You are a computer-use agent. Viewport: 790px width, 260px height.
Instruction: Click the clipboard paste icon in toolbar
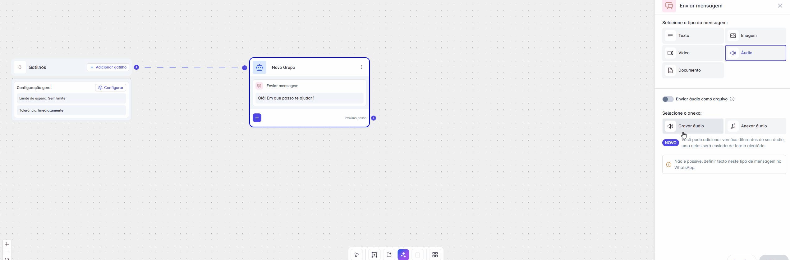point(418,255)
